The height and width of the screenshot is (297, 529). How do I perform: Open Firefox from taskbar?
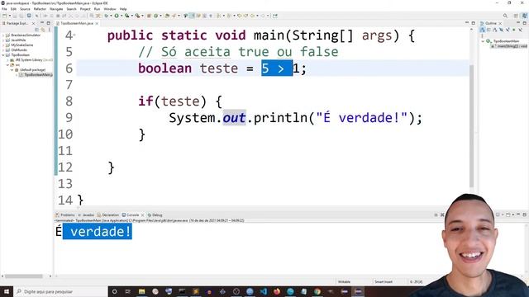(277, 291)
